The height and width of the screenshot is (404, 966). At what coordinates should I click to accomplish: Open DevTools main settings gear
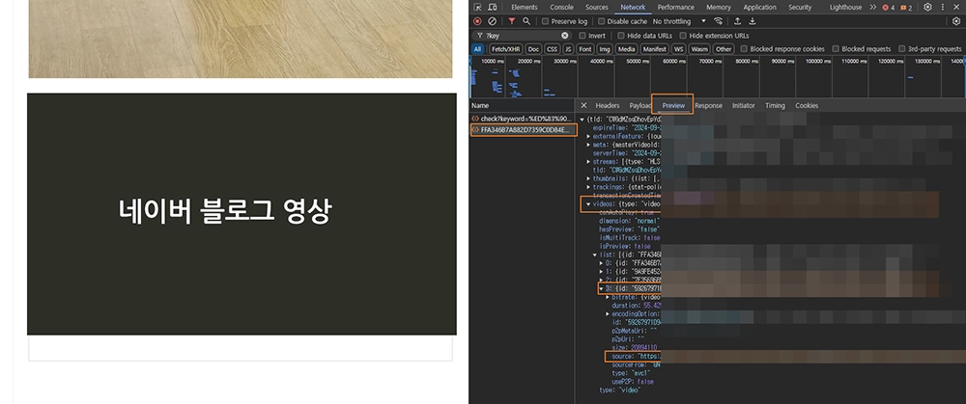coord(927,8)
